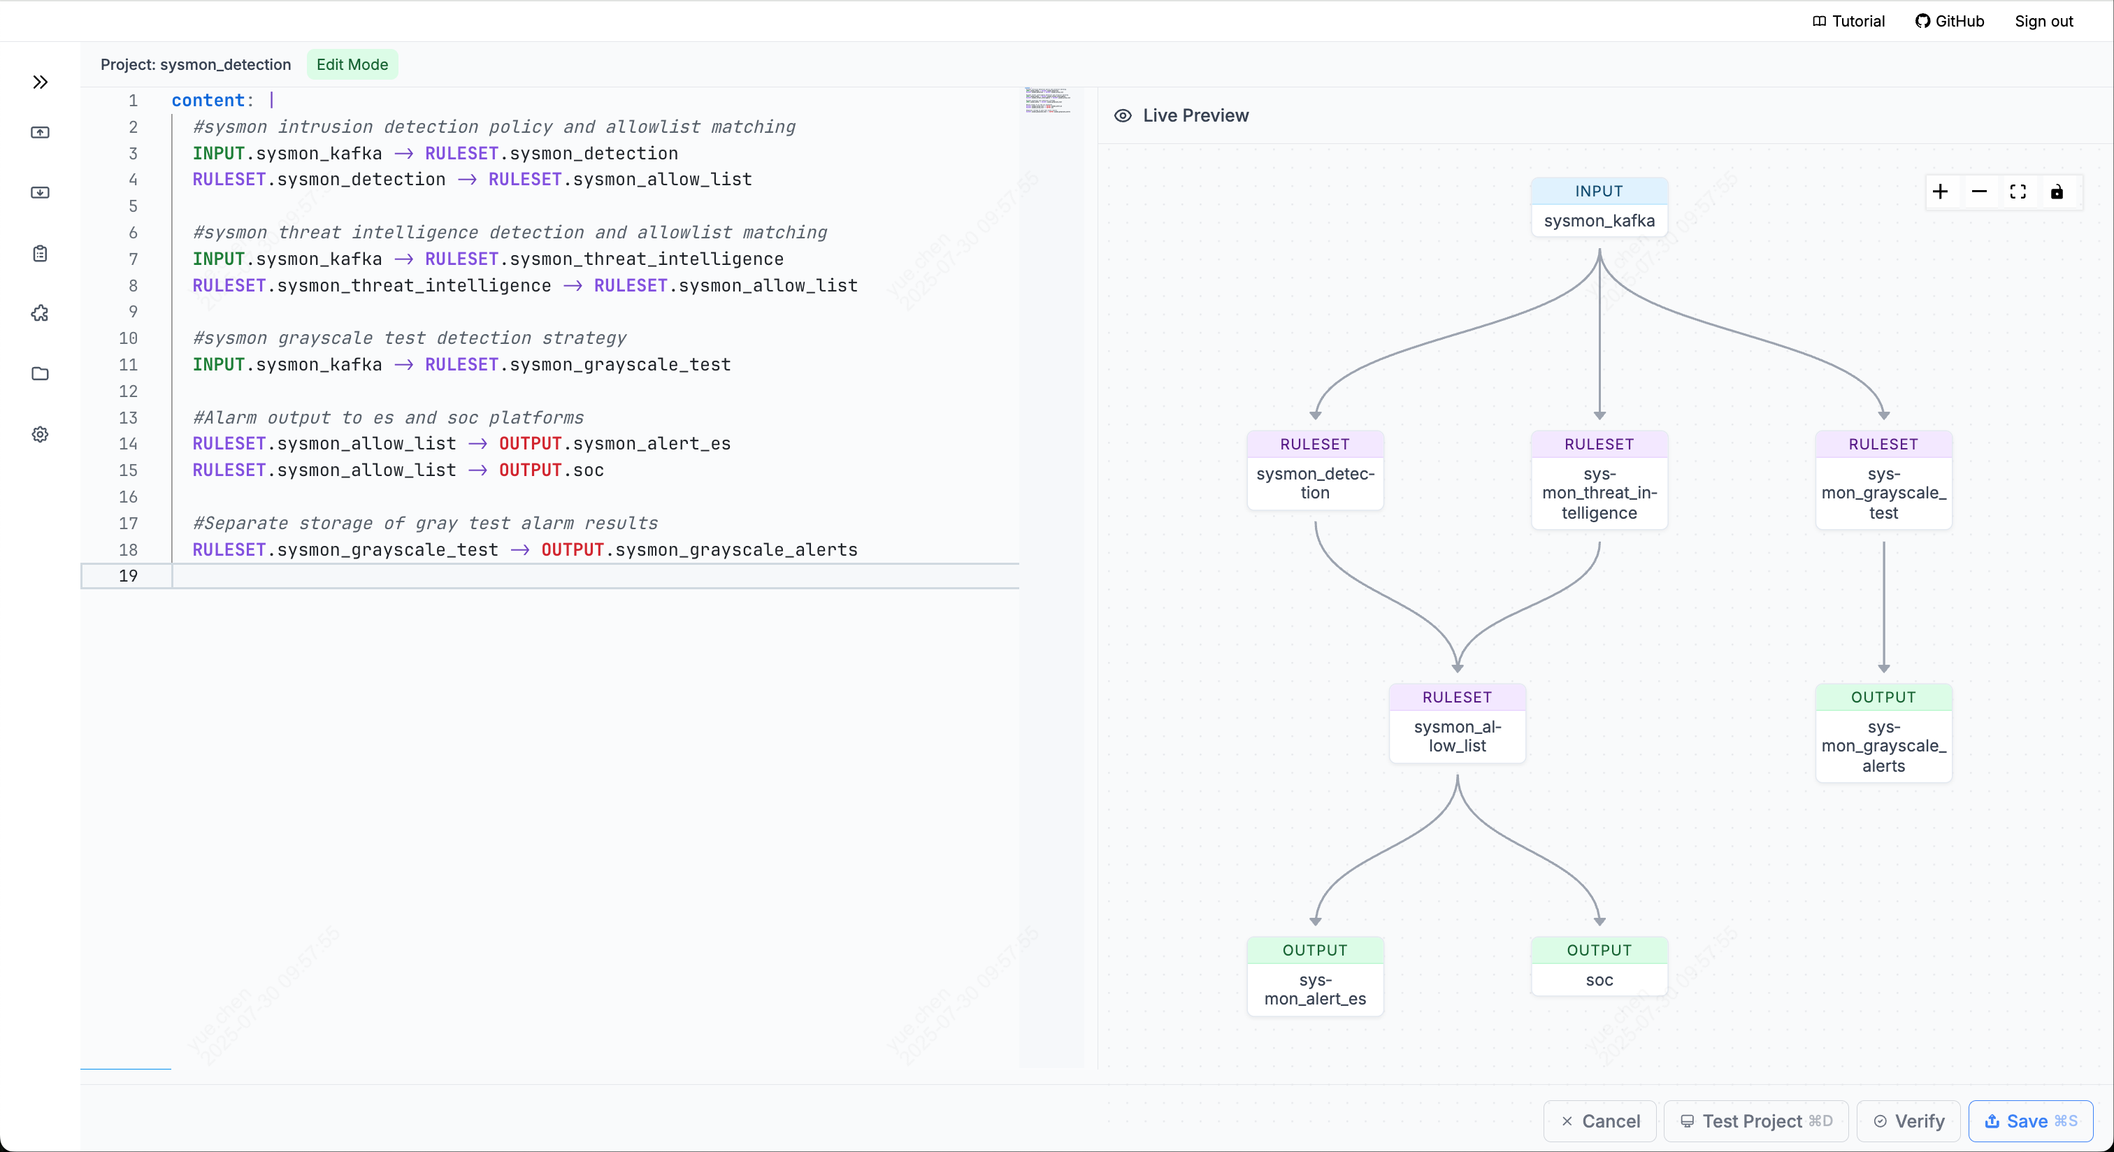Image resolution: width=2114 pixels, height=1152 pixels.
Task: Click Sign out
Action: tap(2043, 22)
